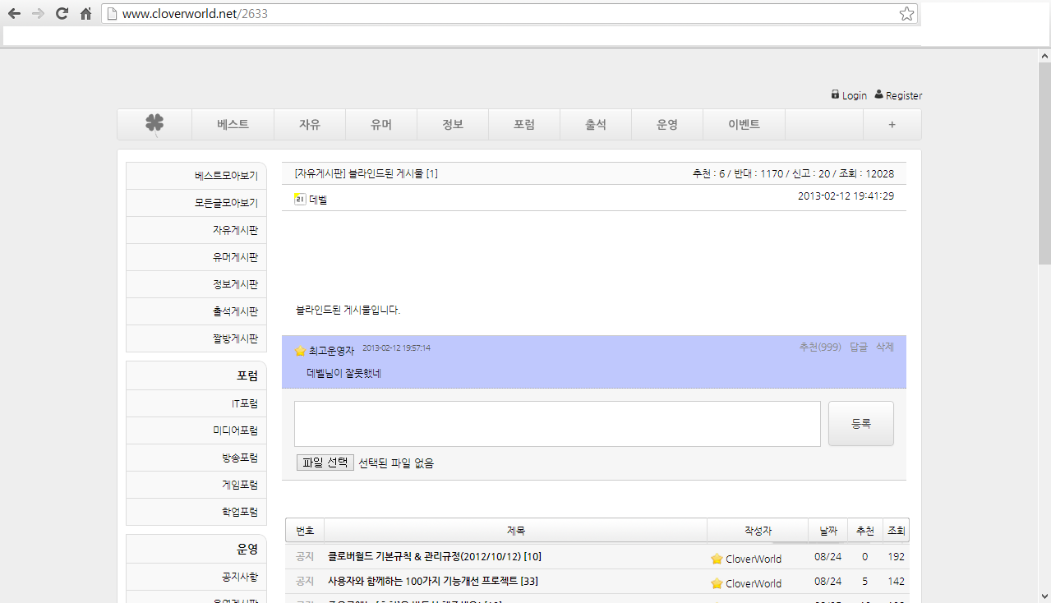Click the clover logo home icon
Viewport: 1051px width, 603px height.
click(154, 124)
